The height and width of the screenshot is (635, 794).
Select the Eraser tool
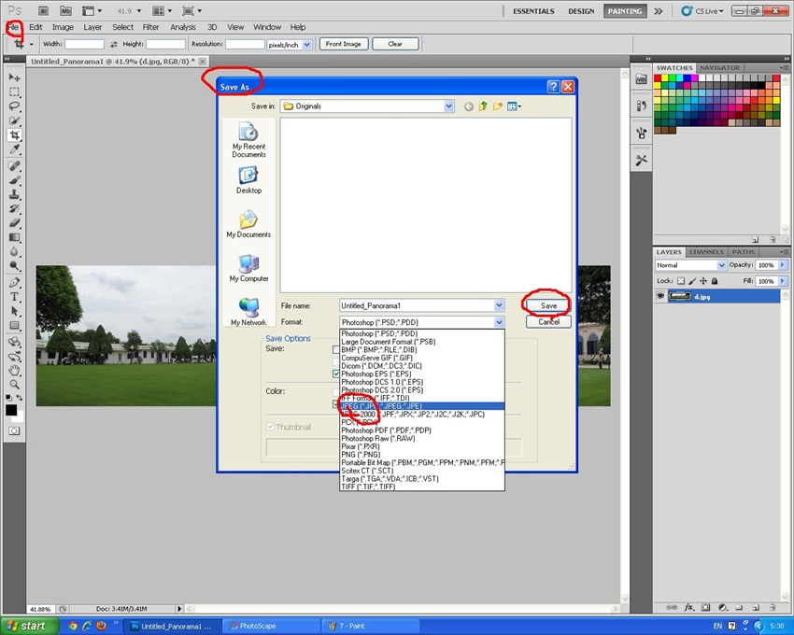tap(14, 223)
